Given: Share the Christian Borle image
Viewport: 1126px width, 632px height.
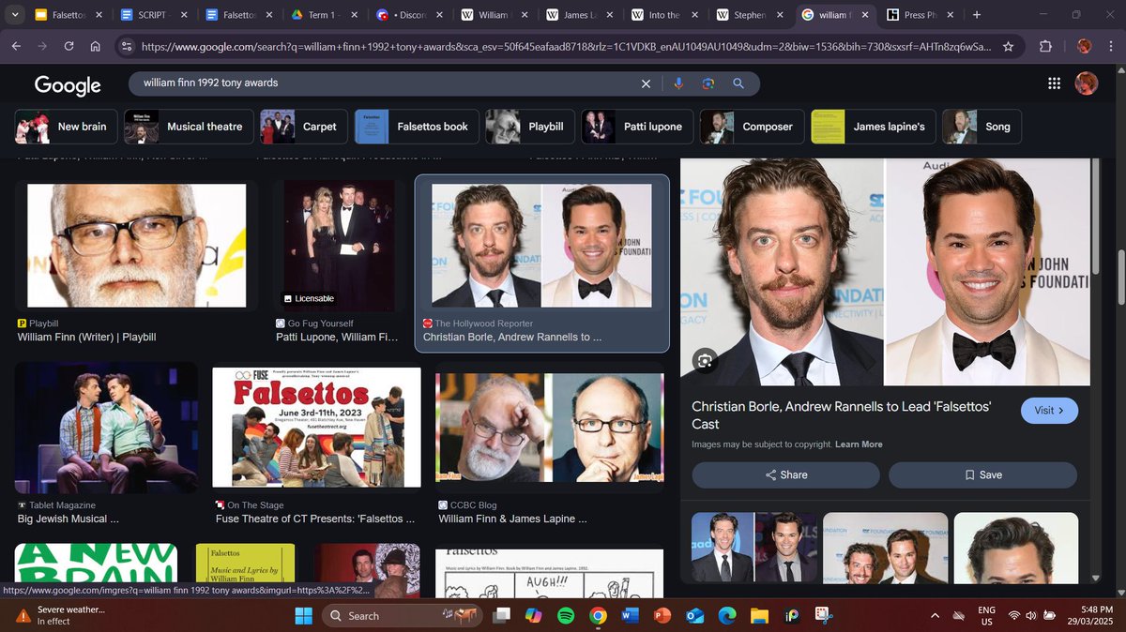Looking at the screenshot, I should (x=785, y=475).
